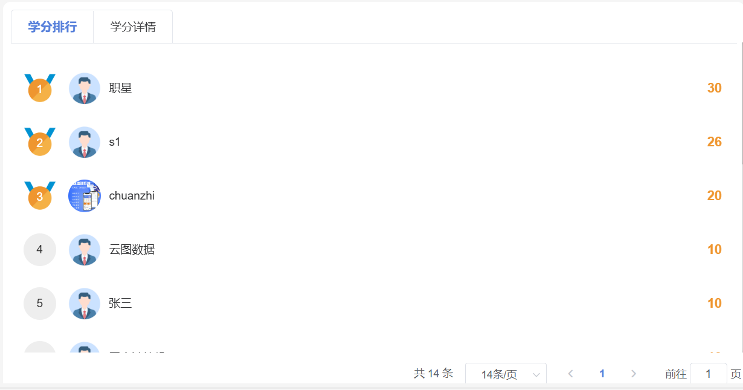This screenshot has height=390, width=743.
Task: Open the s1 user avatar
Action: coord(85,142)
